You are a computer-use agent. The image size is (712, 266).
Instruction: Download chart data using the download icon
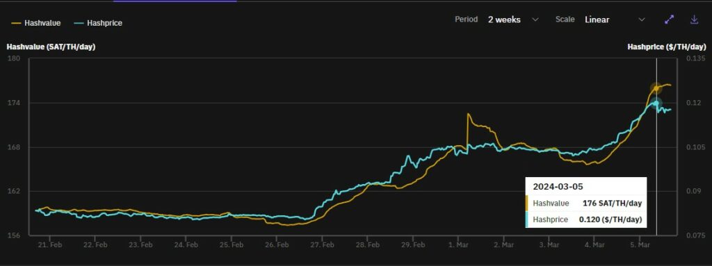coord(694,19)
